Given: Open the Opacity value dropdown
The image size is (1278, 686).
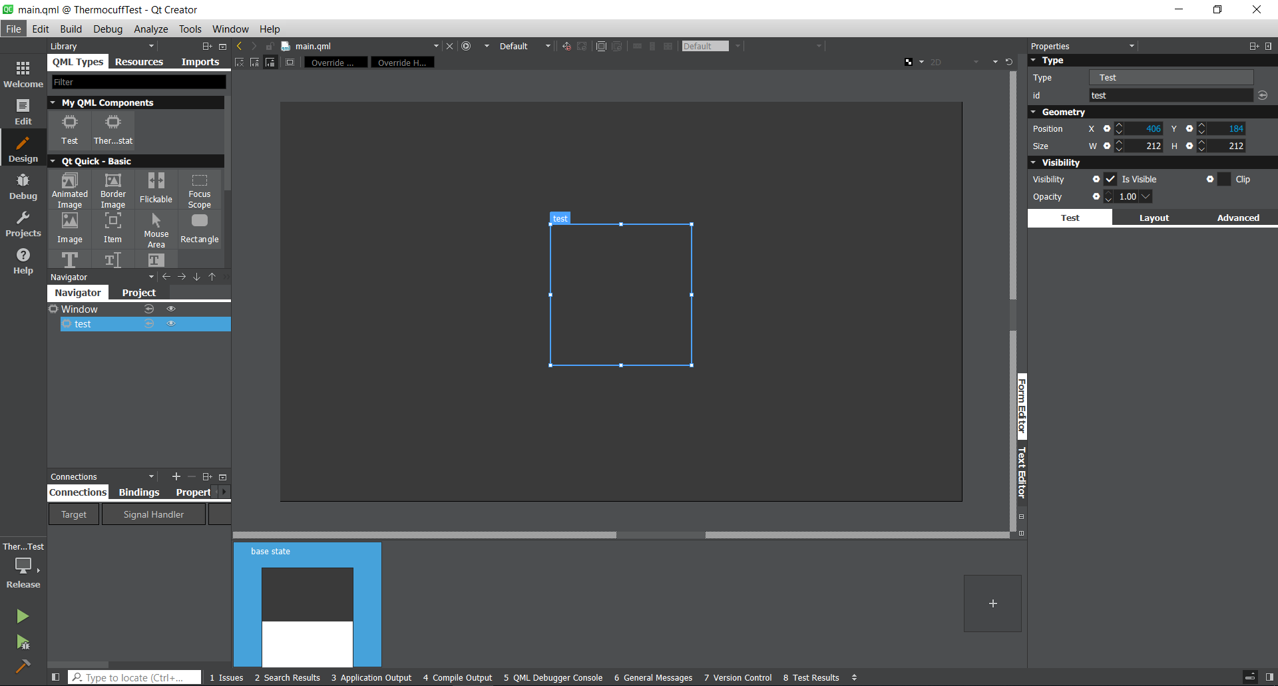Looking at the screenshot, I should (x=1146, y=196).
